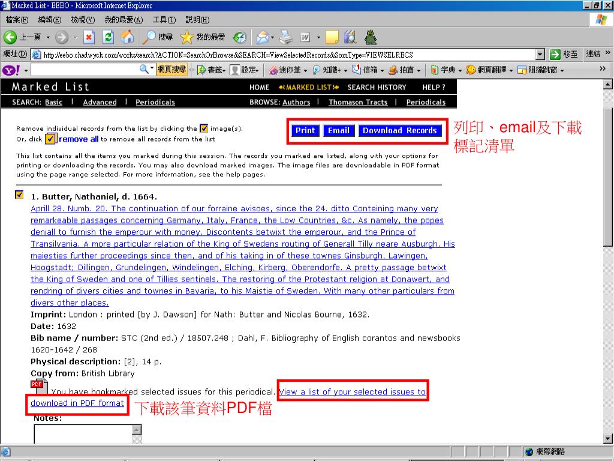
Task: Click the 書籤 bookmarks toolbar item
Action: pos(211,70)
